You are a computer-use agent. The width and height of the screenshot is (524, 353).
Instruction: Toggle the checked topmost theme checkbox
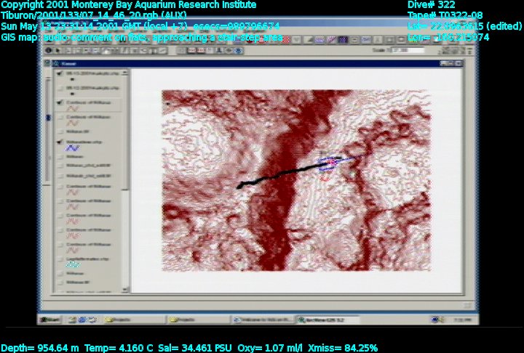click(59, 74)
